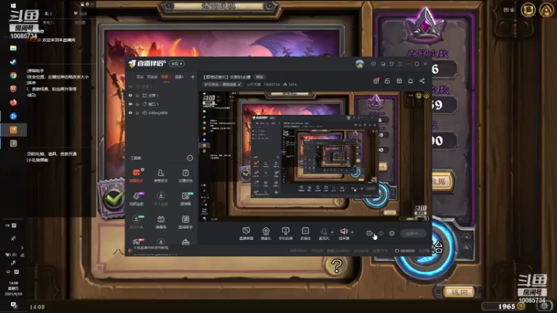Add multimedia source from bottom toolbar
This screenshot has height=313, width=557.
pyautogui.click(x=305, y=234)
